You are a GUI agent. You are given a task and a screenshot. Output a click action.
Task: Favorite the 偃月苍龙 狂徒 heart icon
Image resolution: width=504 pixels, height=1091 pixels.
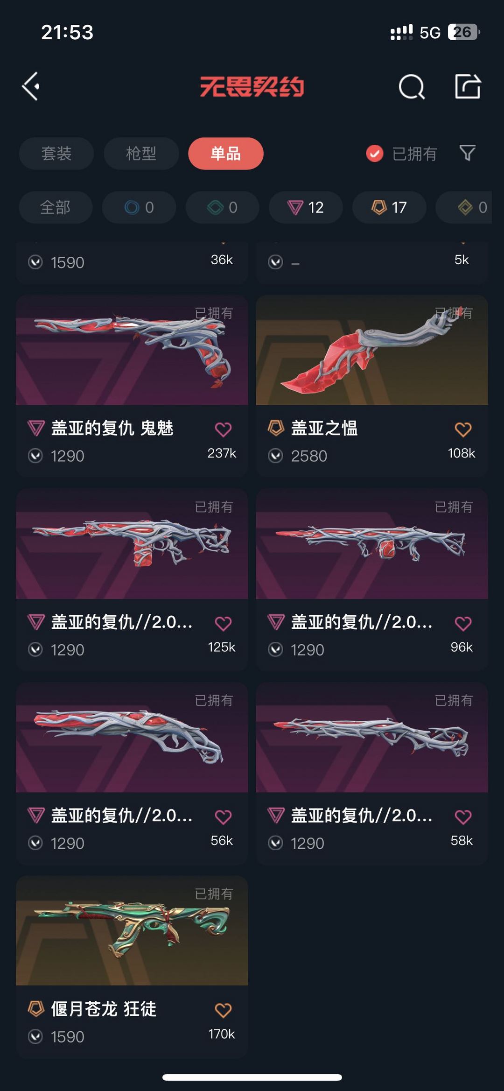coord(223,1010)
